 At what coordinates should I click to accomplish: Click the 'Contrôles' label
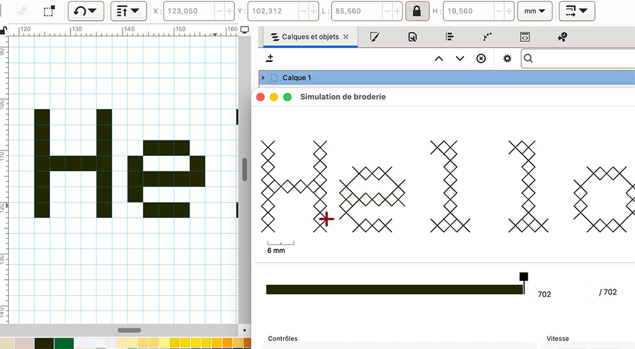[283, 338]
